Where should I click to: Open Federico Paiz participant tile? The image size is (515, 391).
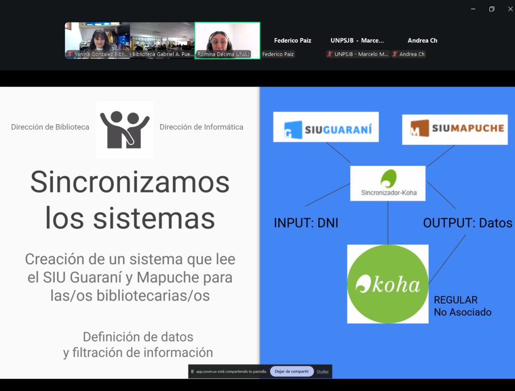(x=293, y=40)
